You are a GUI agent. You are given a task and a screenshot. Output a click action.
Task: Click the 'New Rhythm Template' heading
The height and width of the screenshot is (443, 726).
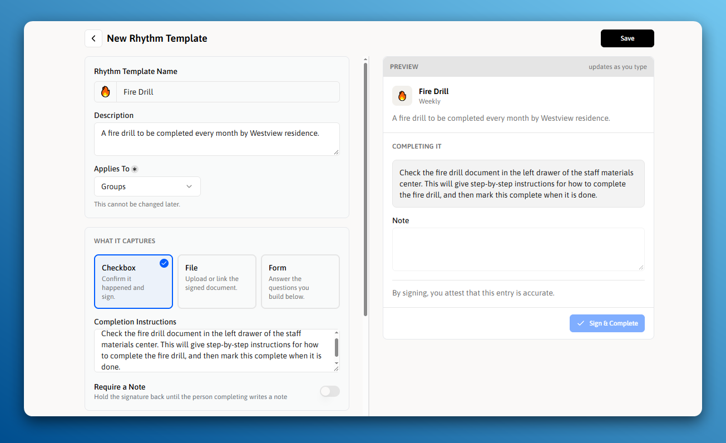157,38
